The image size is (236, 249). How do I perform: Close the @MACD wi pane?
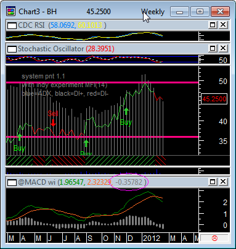(223, 182)
